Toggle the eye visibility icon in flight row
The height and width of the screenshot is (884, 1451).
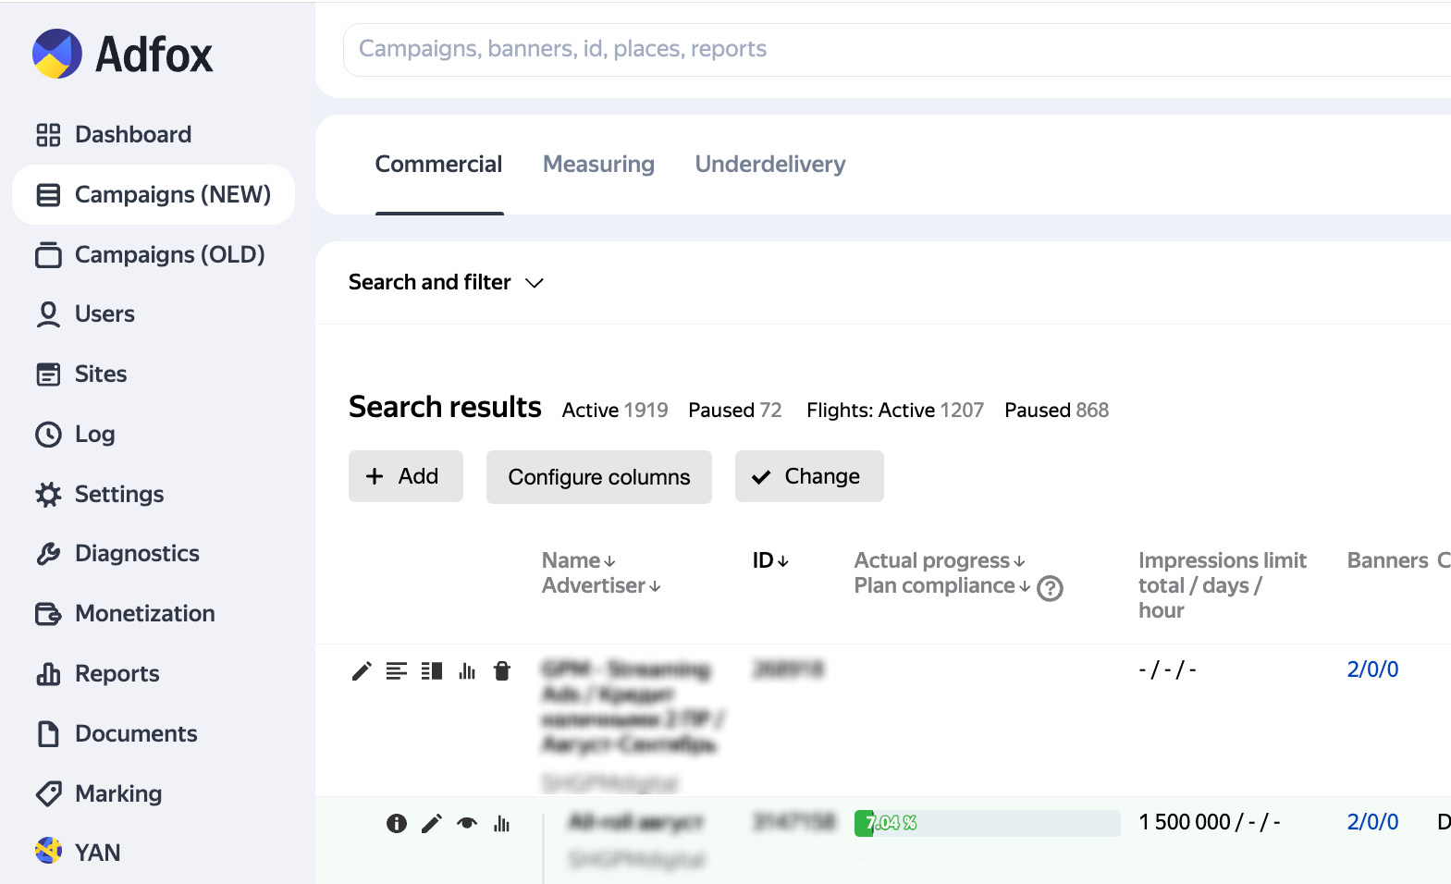(467, 823)
